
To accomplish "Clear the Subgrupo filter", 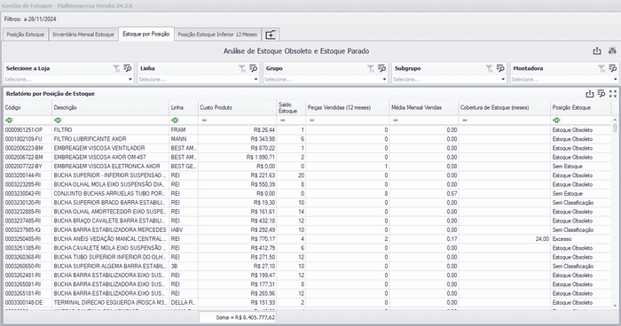I will (x=490, y=68).
